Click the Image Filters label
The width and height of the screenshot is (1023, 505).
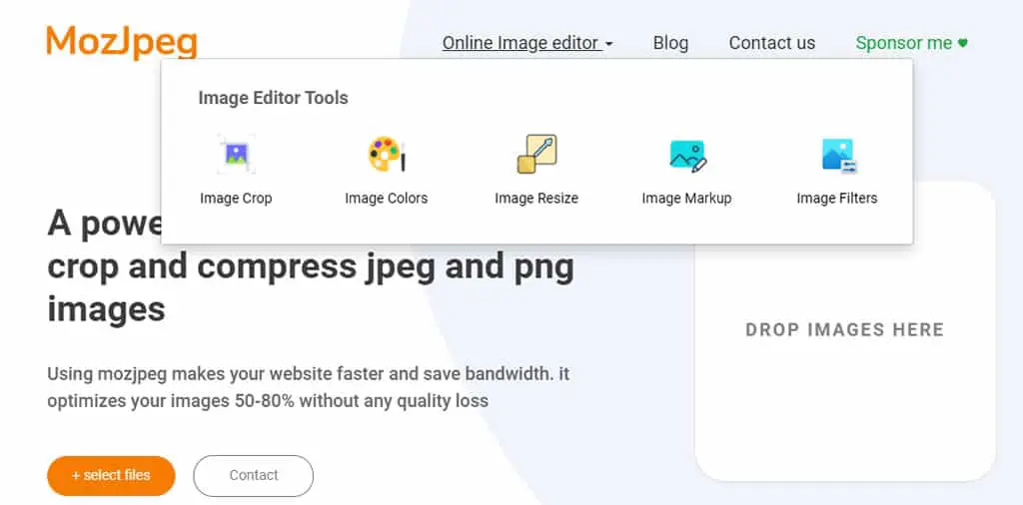[x=837, y=198]
